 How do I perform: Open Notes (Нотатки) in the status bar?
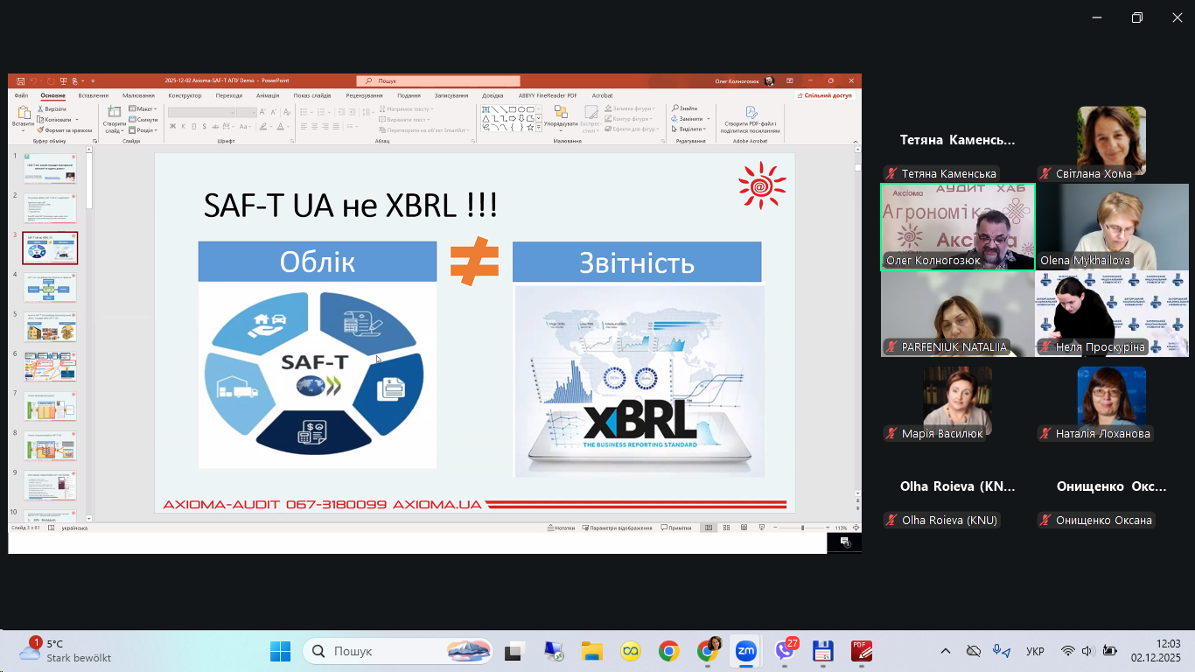point(562,528)
